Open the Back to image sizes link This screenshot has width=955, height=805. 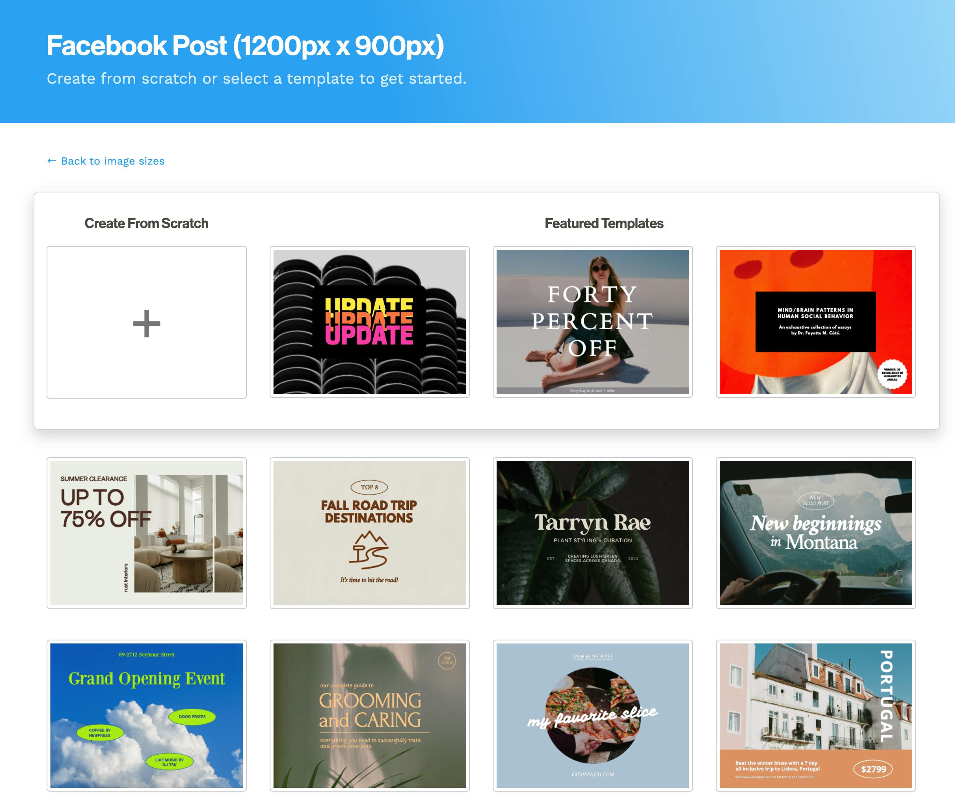point(112,161)
